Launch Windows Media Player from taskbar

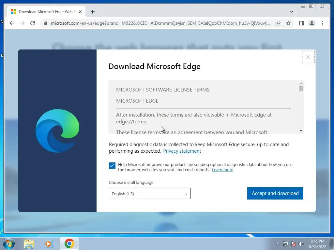pos(49,244)
